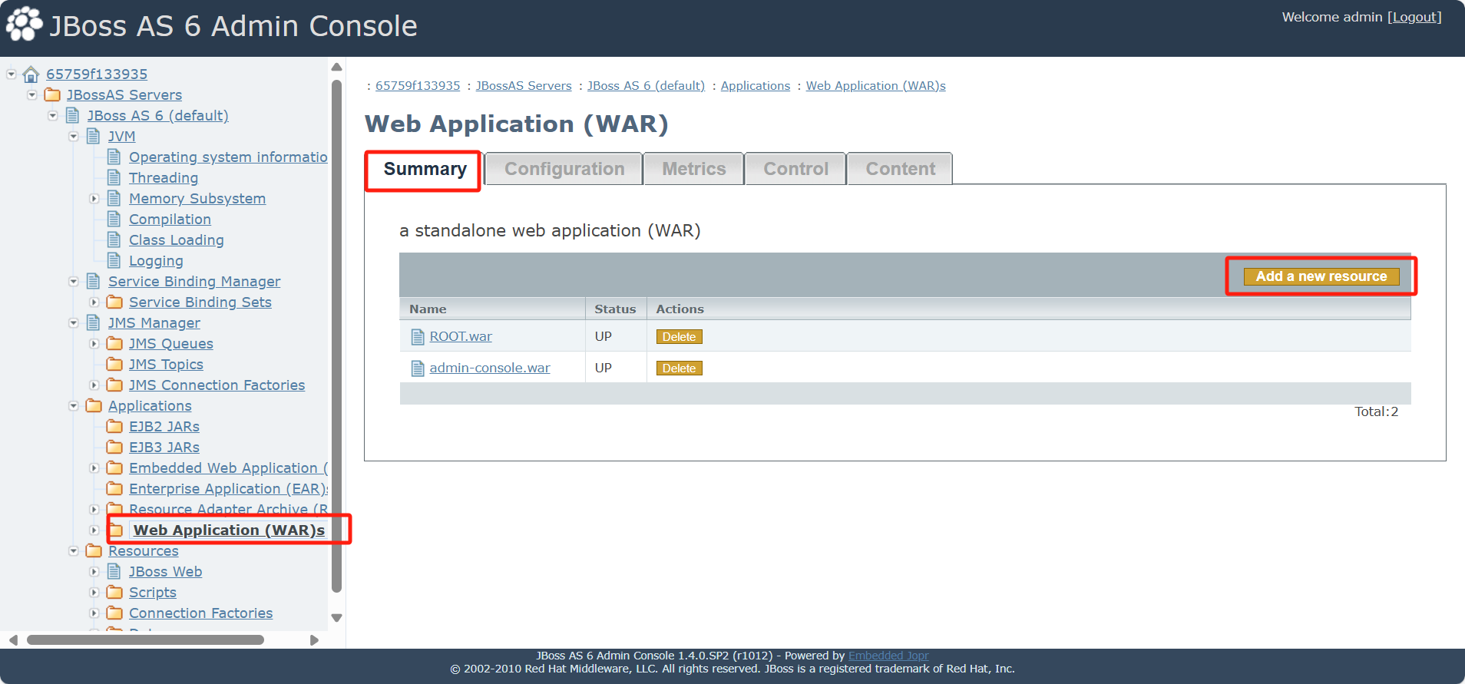Click the tree panel horizontal scrollbar

tap(146, 639)
